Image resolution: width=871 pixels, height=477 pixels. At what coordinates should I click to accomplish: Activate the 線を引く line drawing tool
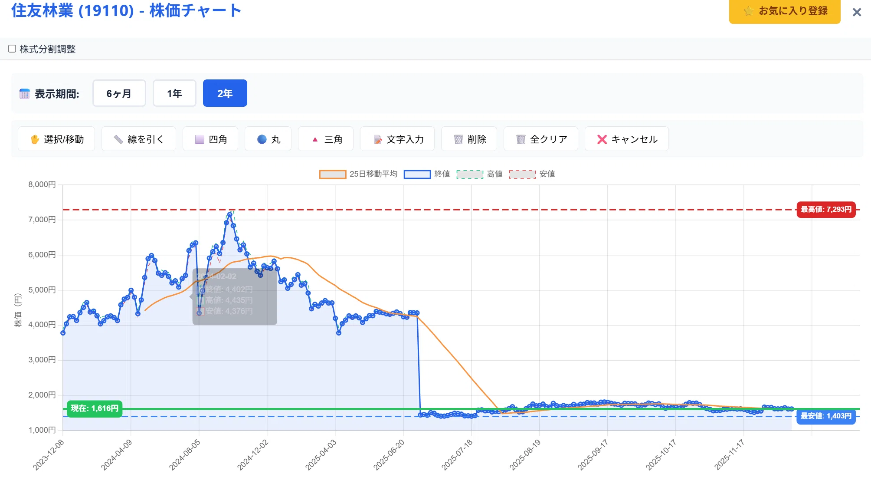[x=139, y=139]
